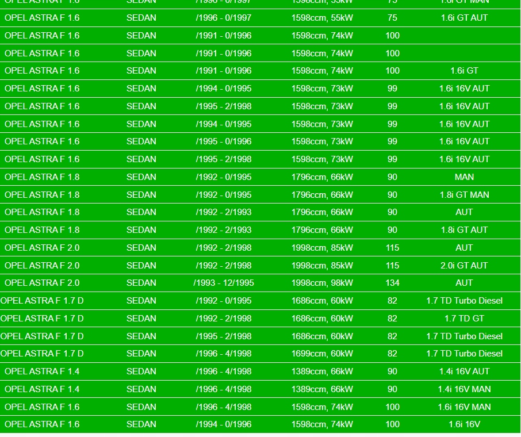Select "1598ccm, 74kW" in the 1.6i 16V MAN row
Viewport: 521px width, 437px height.
pos(322,407)
